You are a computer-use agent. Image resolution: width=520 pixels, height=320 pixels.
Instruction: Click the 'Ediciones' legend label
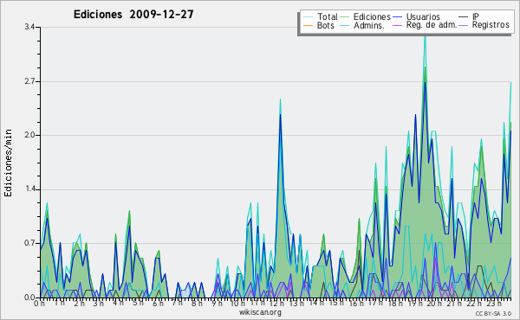tap(372, 16)
